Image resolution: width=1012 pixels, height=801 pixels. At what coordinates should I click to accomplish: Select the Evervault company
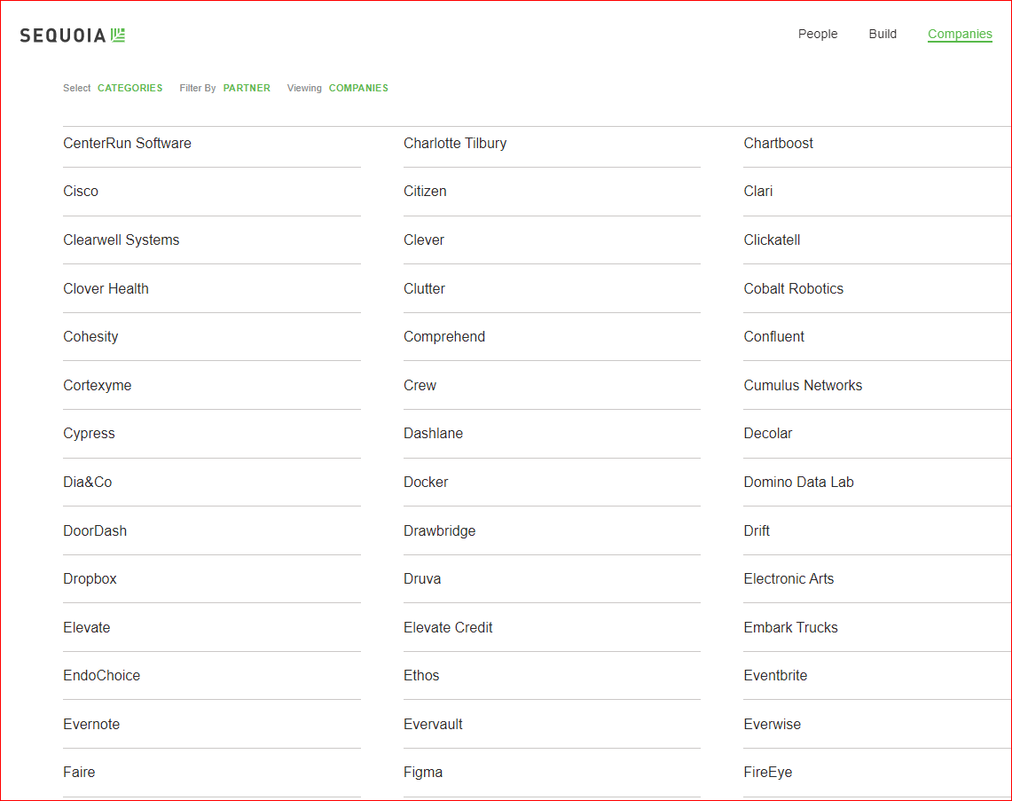pos(433,724)
